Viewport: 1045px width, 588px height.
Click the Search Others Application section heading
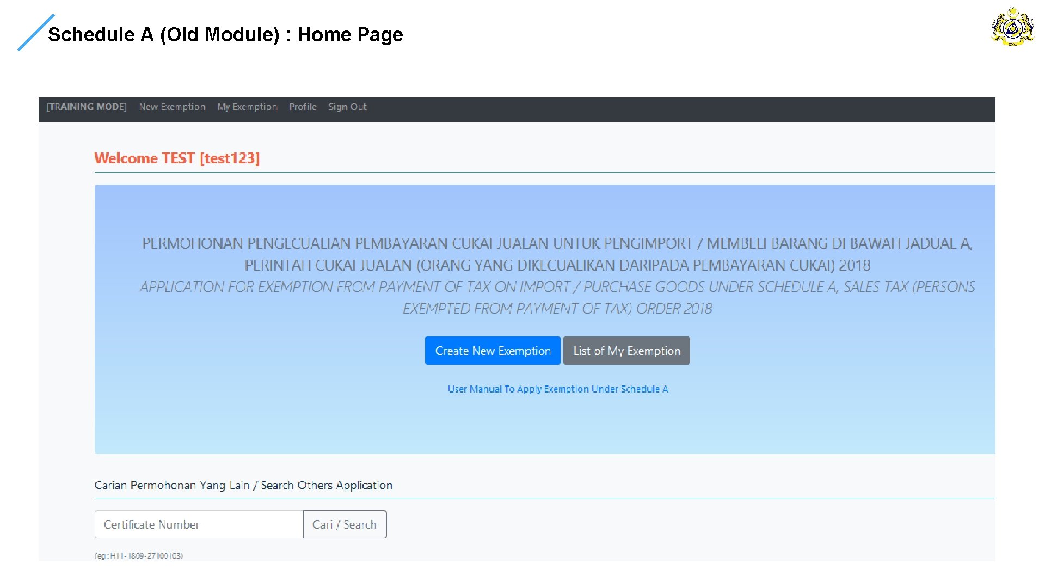coord(243,485)
